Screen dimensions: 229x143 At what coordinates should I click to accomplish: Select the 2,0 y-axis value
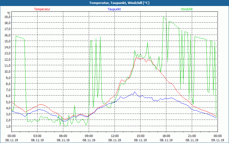(8, 120)
